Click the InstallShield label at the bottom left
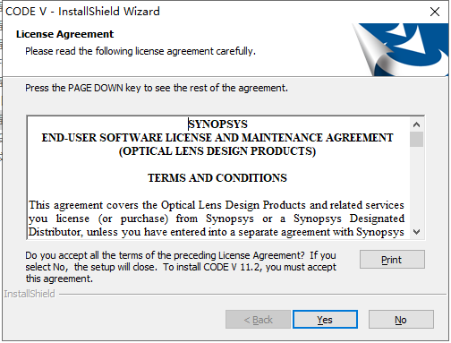451x343 pixels. pyautogui.click(x=30, y=294)
